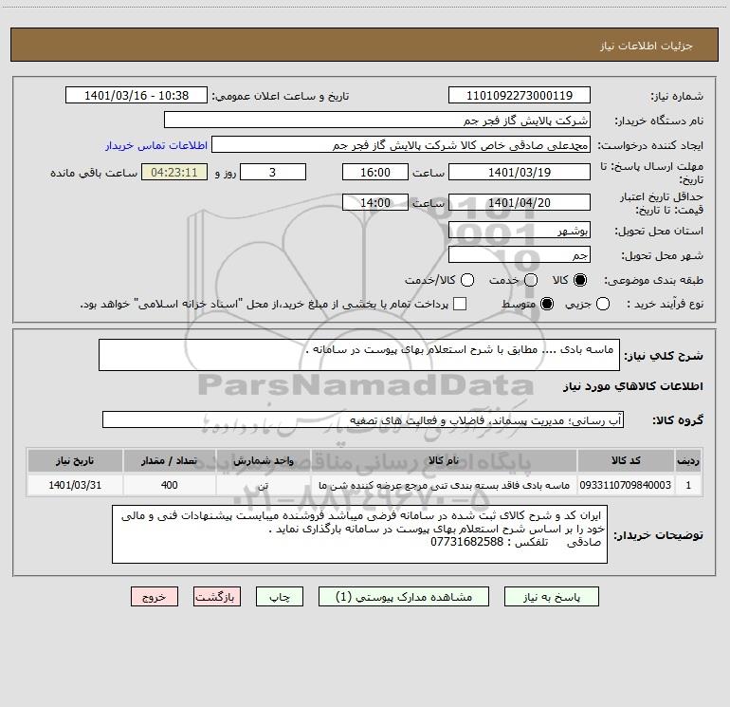Click the announcement date field 1401/03/16 - 10:38
The image size is (730, 707).
coord(137,95)
